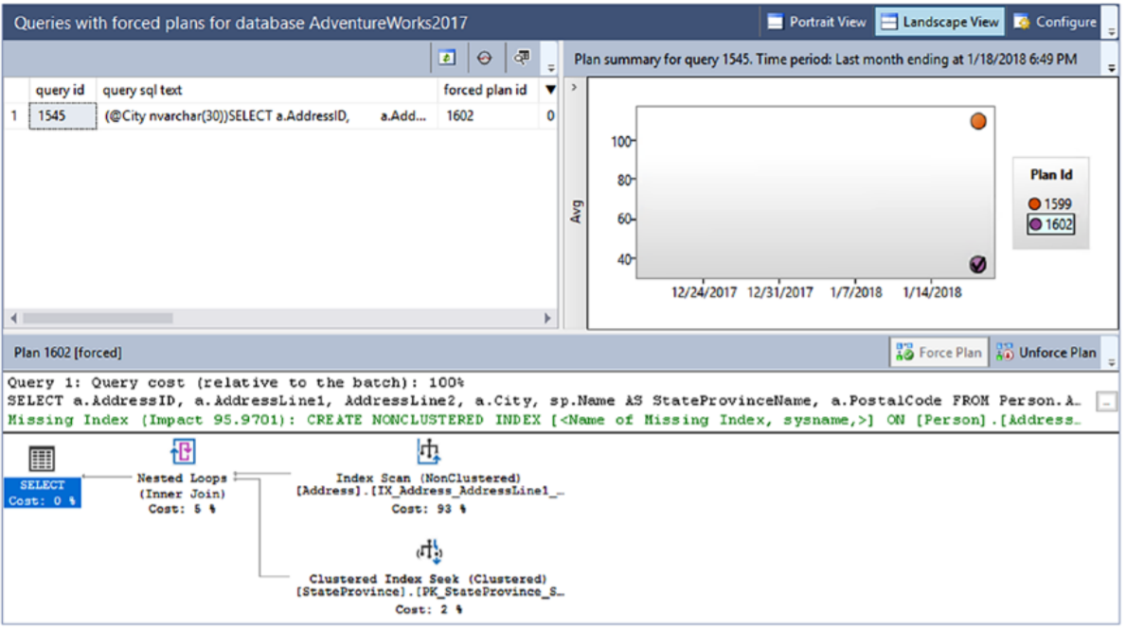Click the Plan 1602 [forced] label
The width and height of the screenshot is (1126, 627).
coord(68,352)
